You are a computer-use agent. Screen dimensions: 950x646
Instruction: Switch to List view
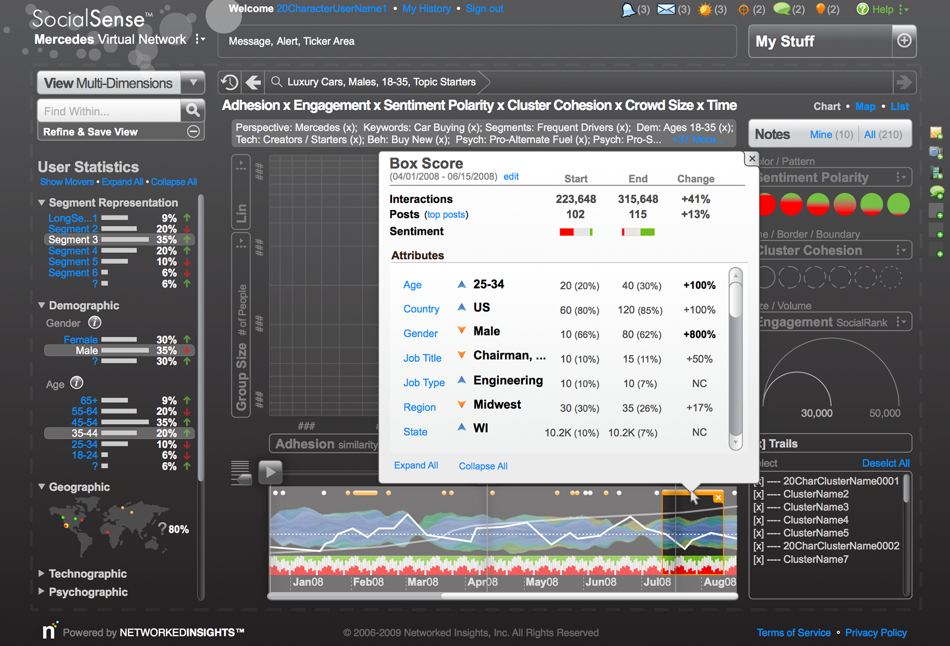(900, 106)
